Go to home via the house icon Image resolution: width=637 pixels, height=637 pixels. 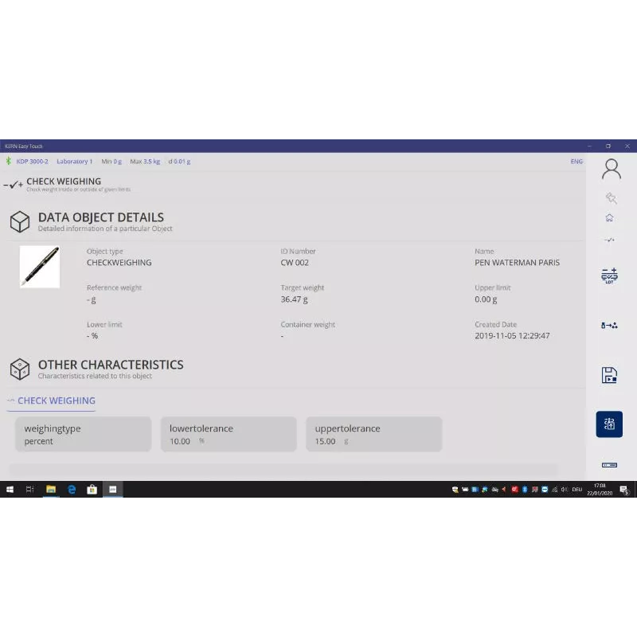tap(610, 217)
